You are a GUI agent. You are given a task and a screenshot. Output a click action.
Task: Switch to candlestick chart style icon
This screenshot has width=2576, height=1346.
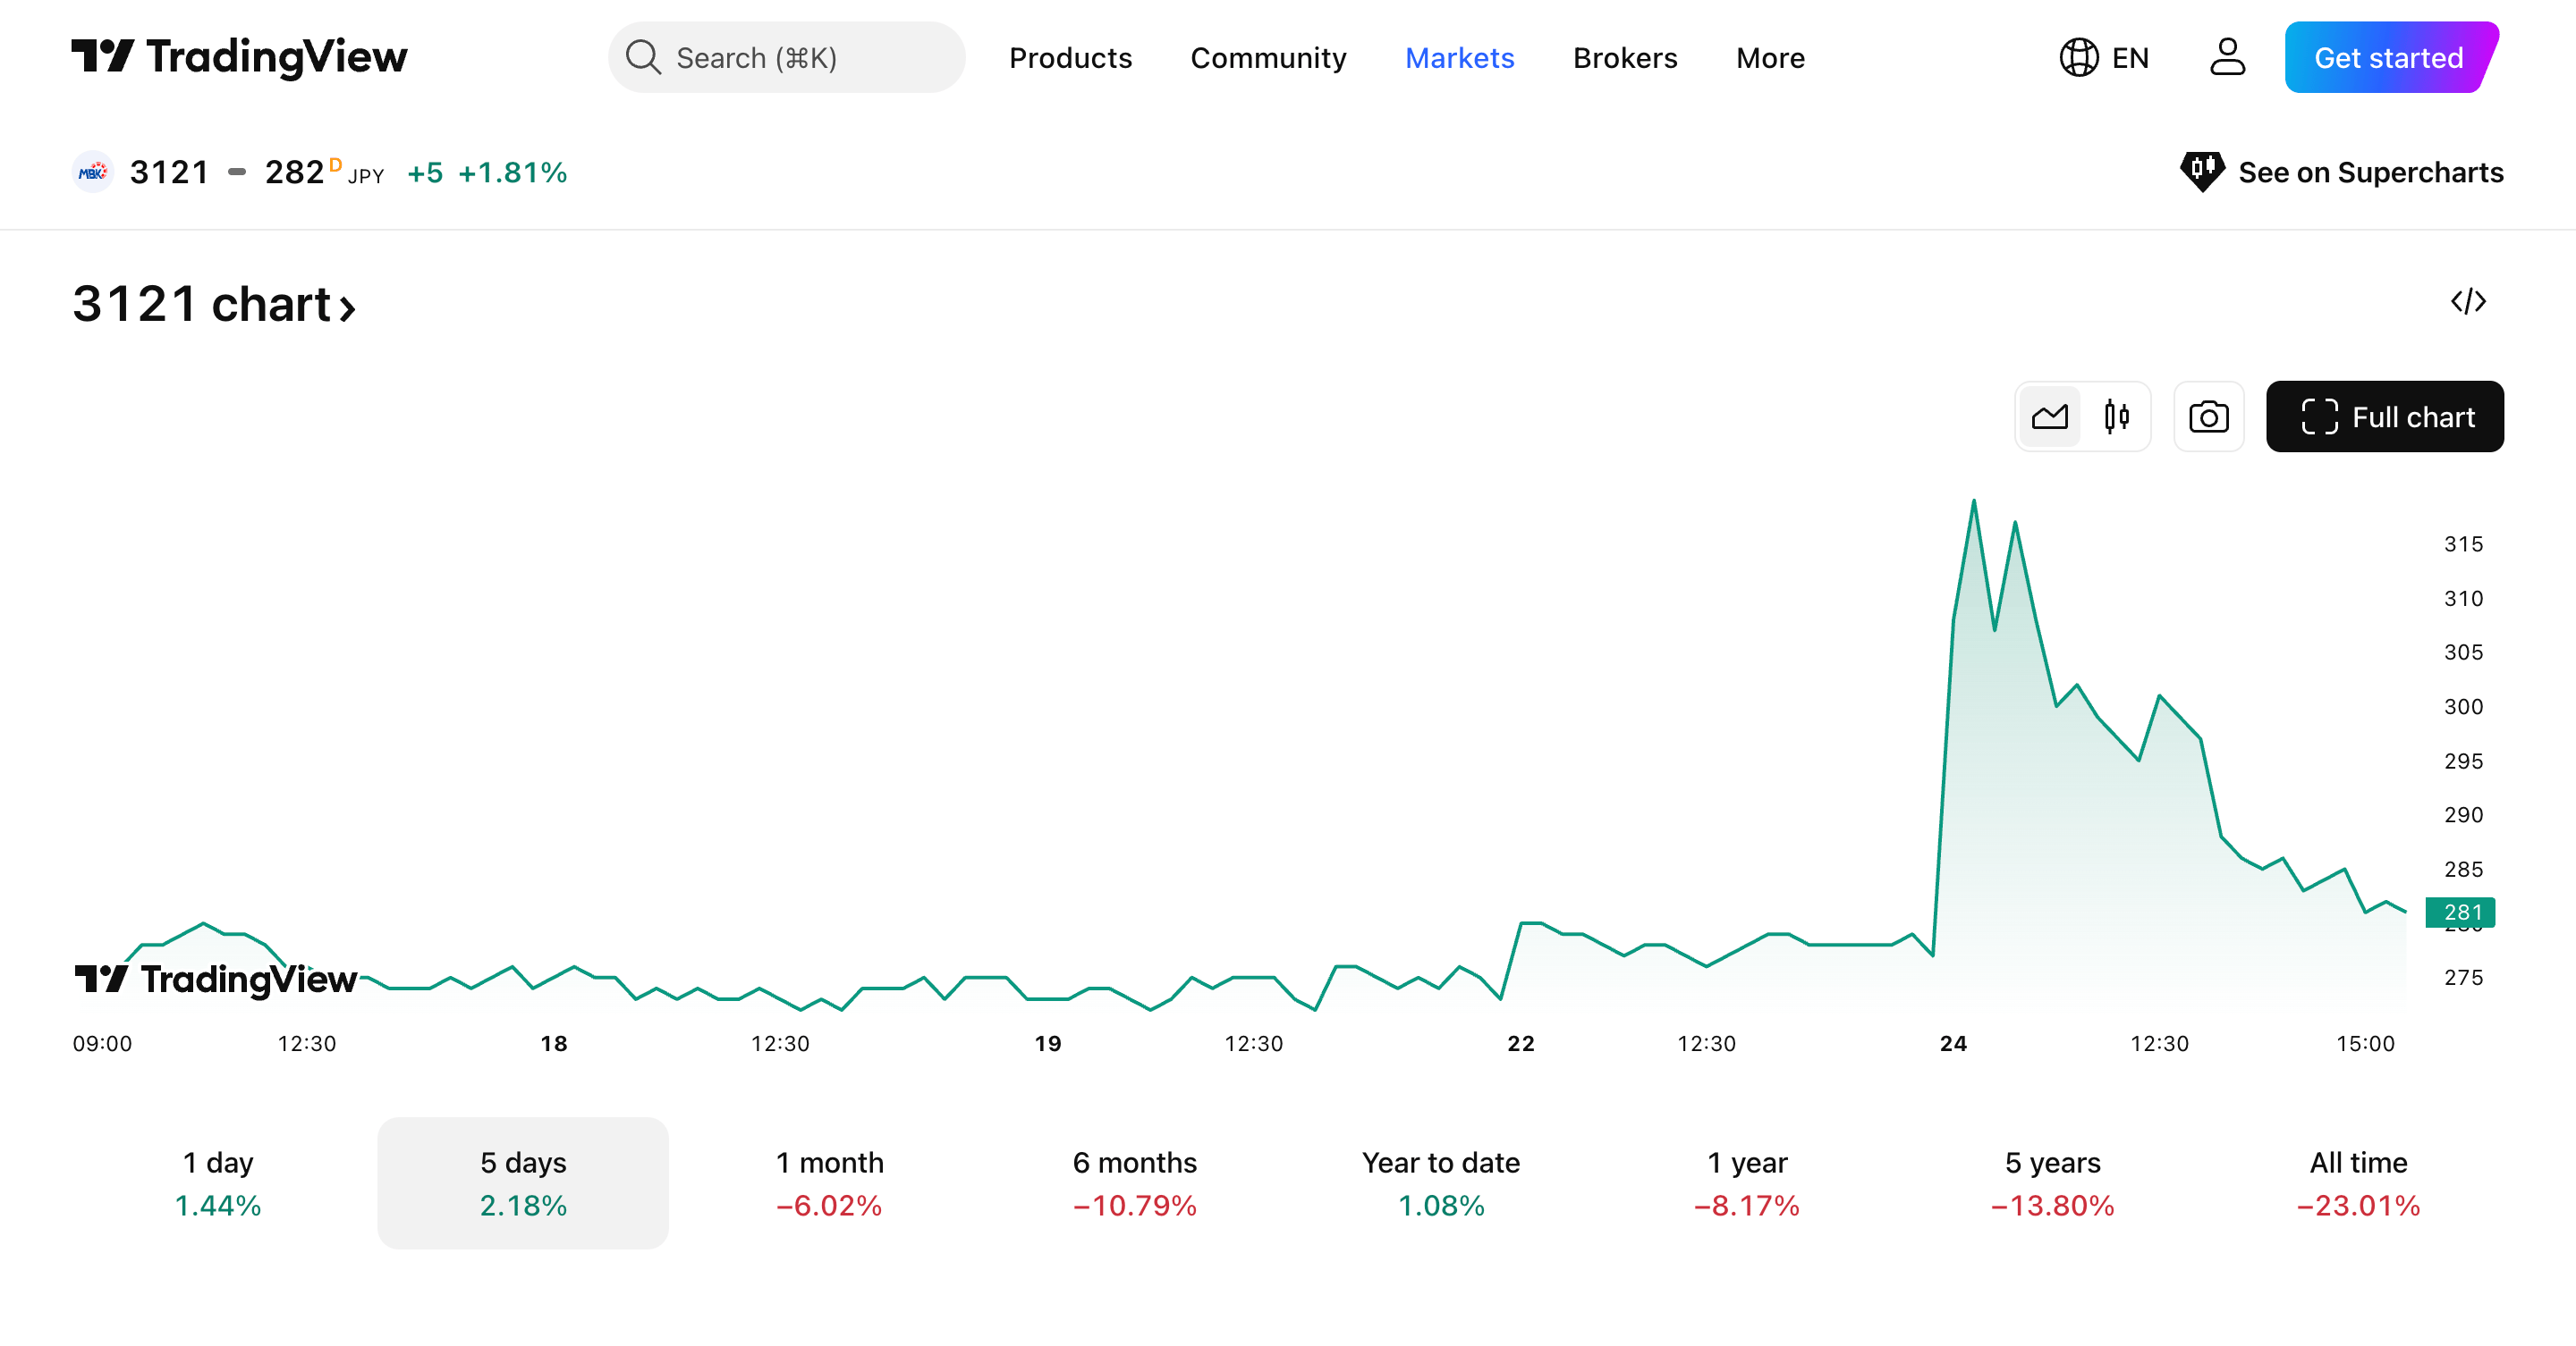pyautogui.click(x=2116, y=416)
